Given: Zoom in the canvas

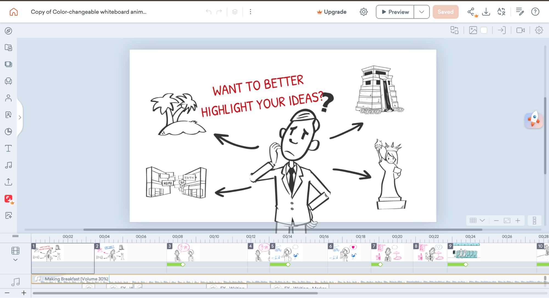Looking at the screenshot, I should [x=518, y=221].
